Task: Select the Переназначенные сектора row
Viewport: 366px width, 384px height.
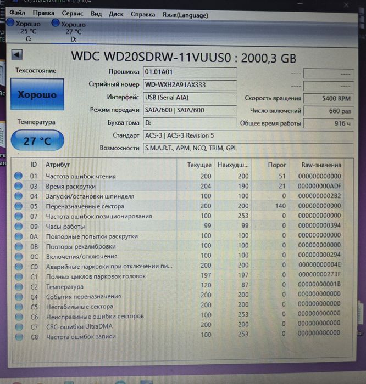Action: coord(178,206)
